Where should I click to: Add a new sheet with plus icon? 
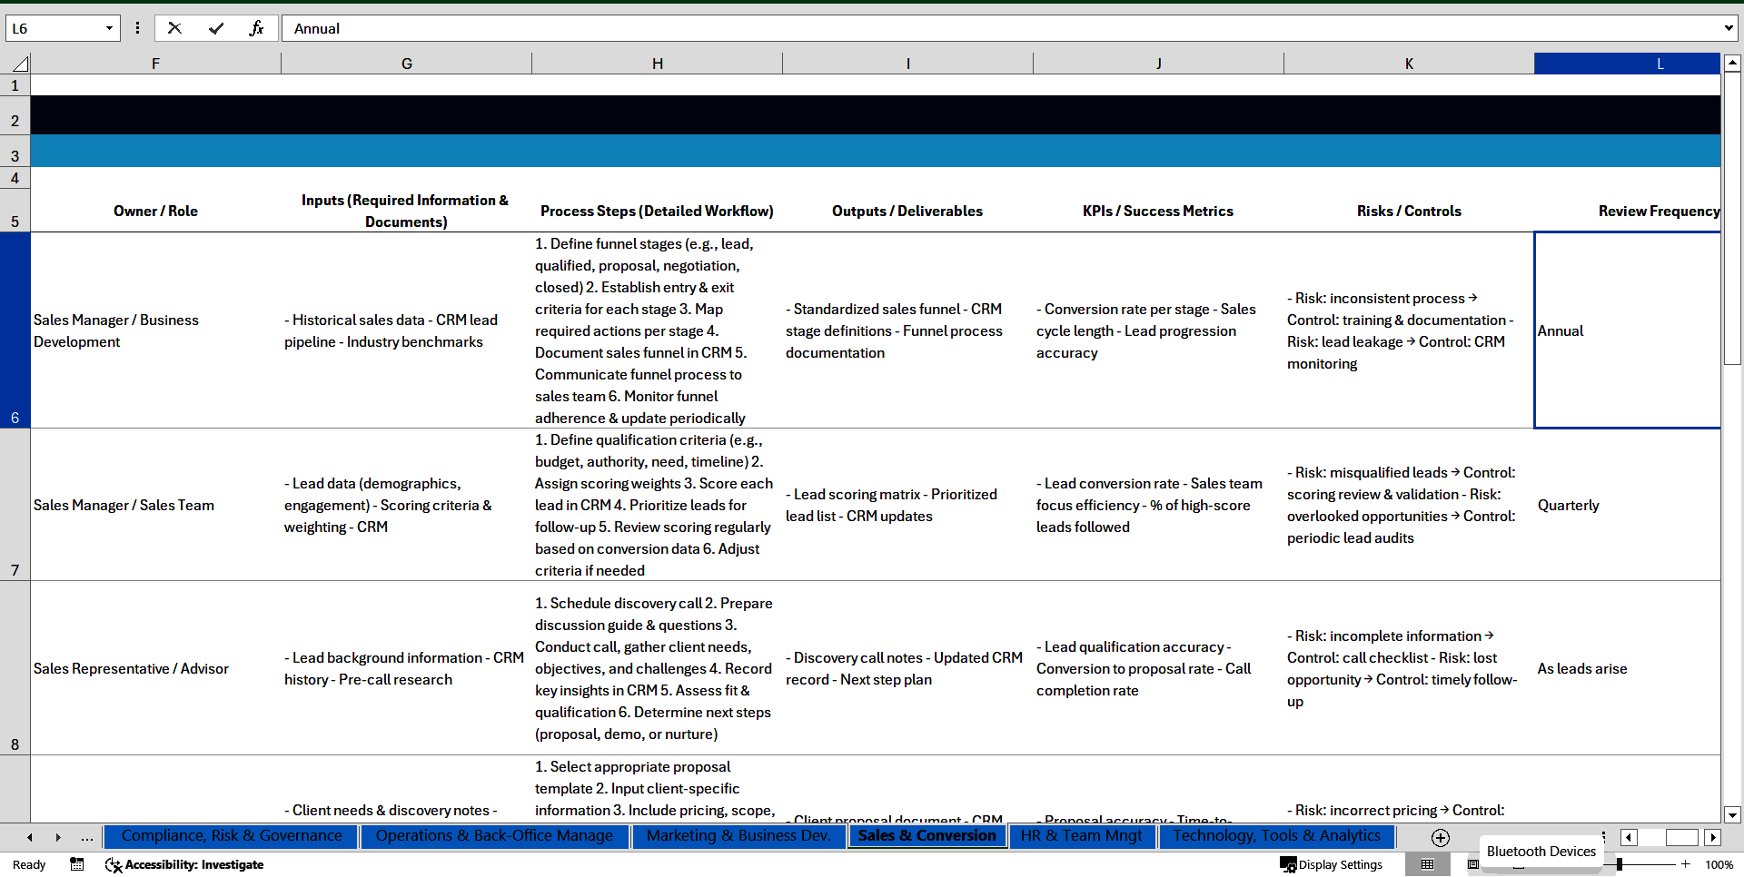point(1441,837)
